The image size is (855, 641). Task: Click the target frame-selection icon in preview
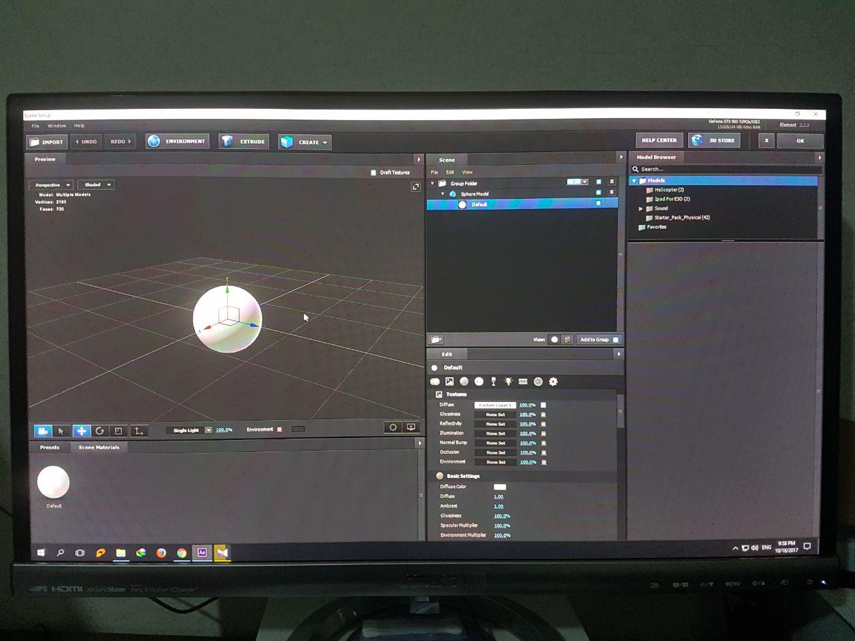[393, 427]
